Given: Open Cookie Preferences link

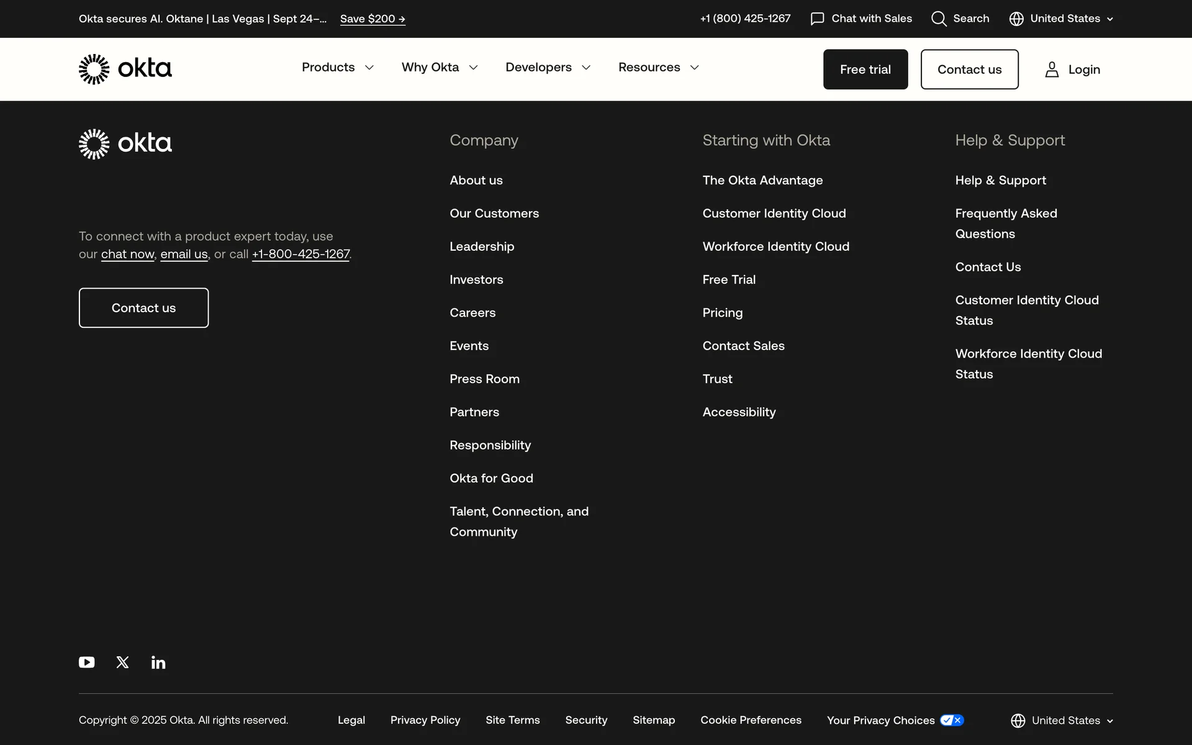Looking at the screenshot, I should click(751, 720).
